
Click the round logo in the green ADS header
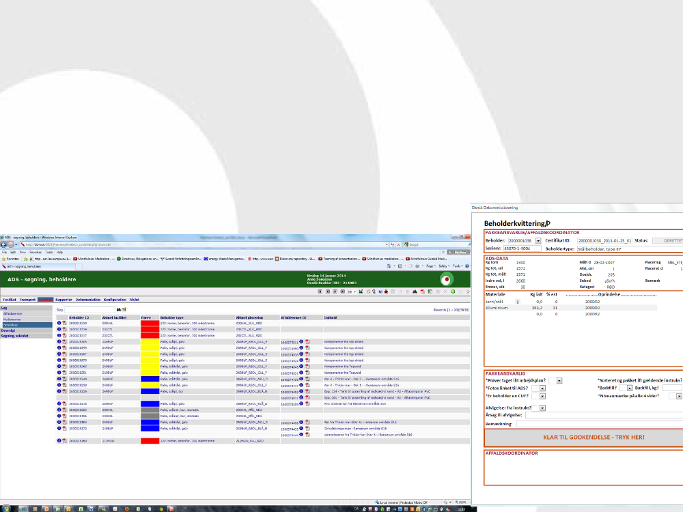tap(446, 279)
